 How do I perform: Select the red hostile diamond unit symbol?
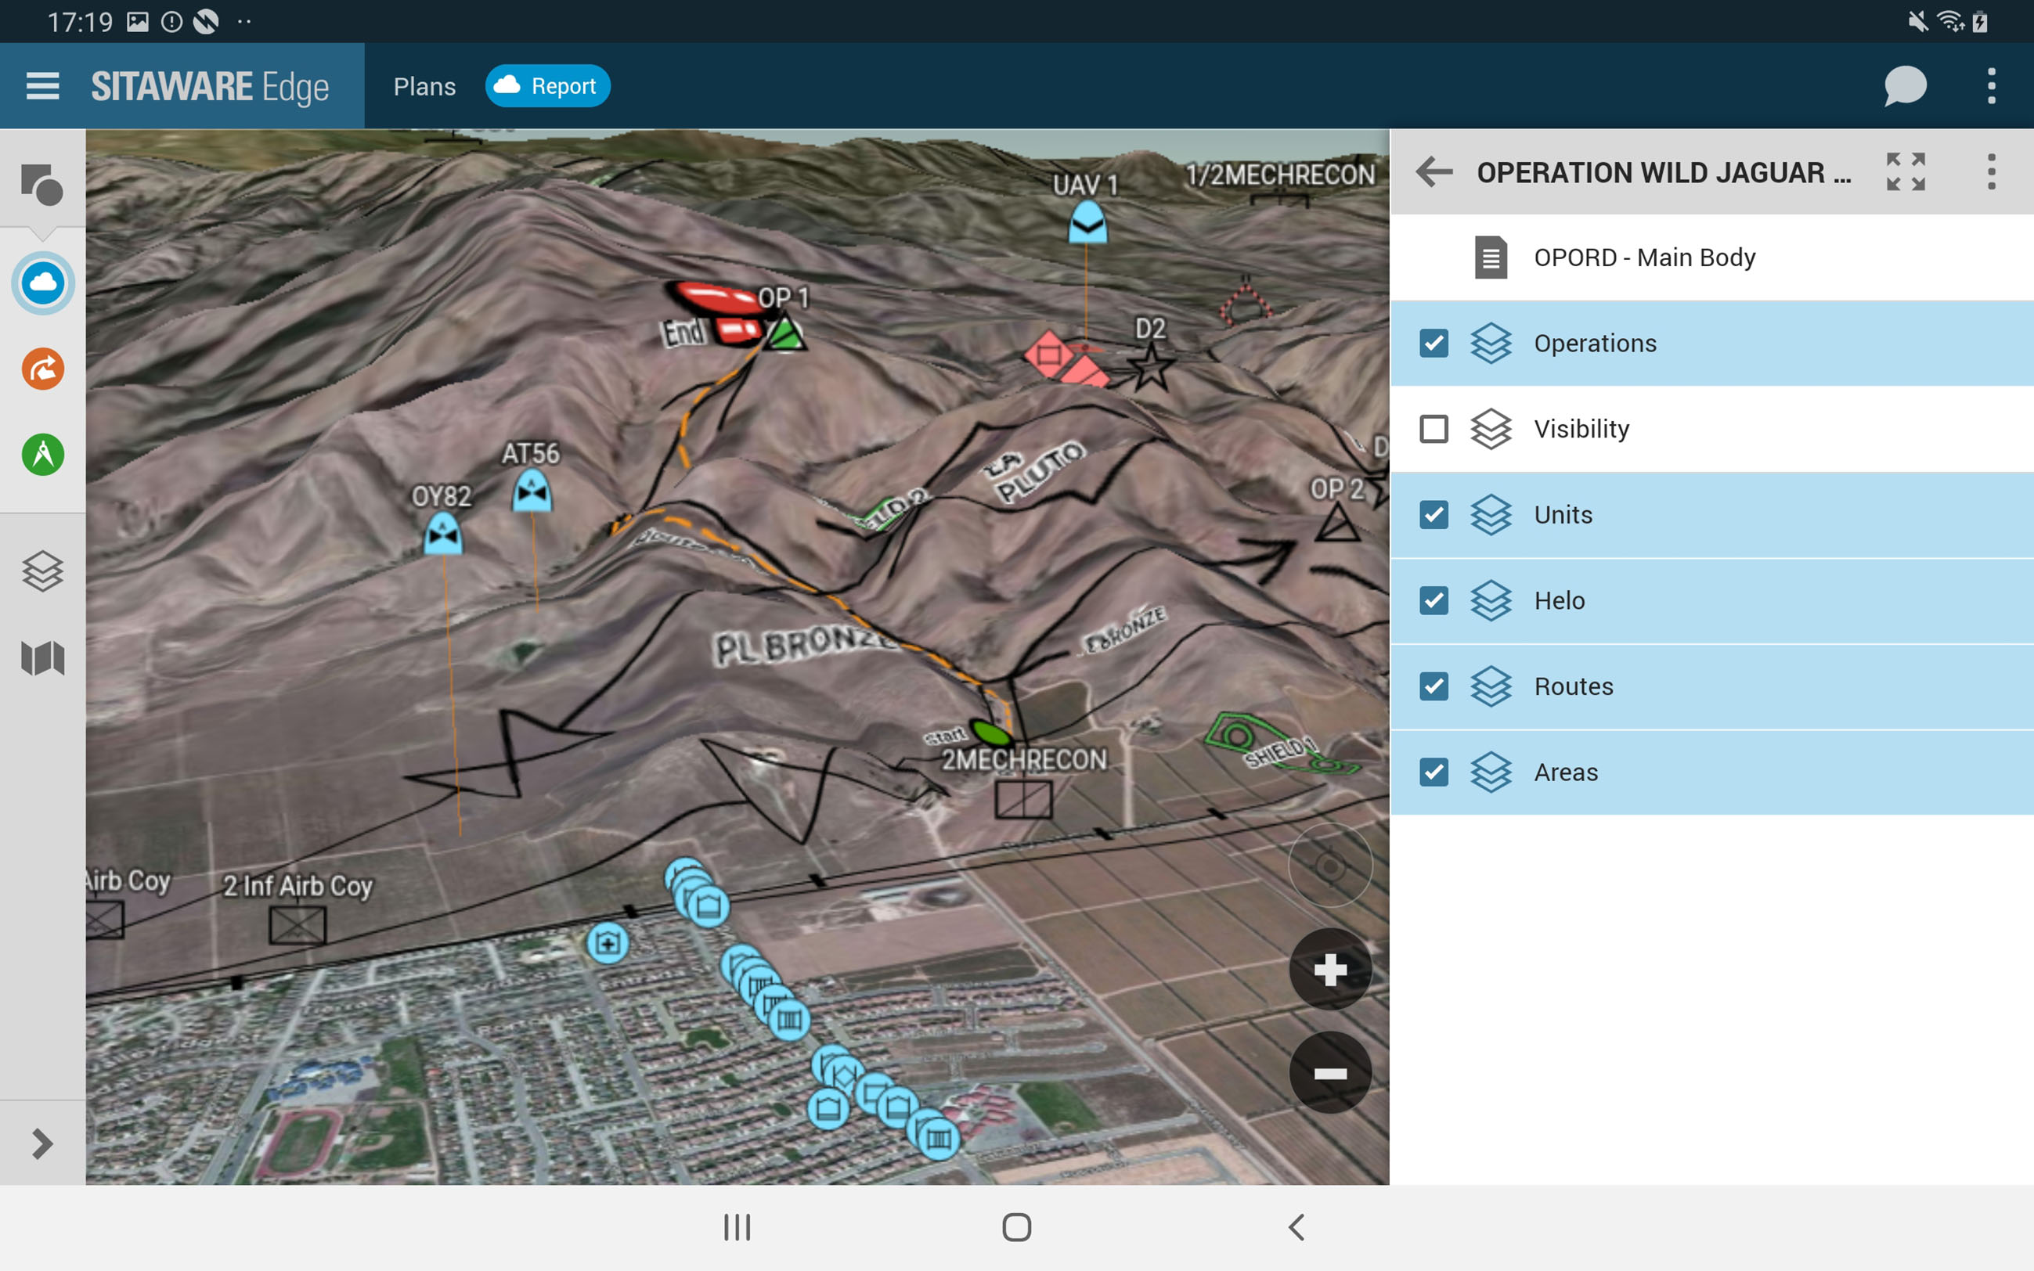click(1048, 354)
